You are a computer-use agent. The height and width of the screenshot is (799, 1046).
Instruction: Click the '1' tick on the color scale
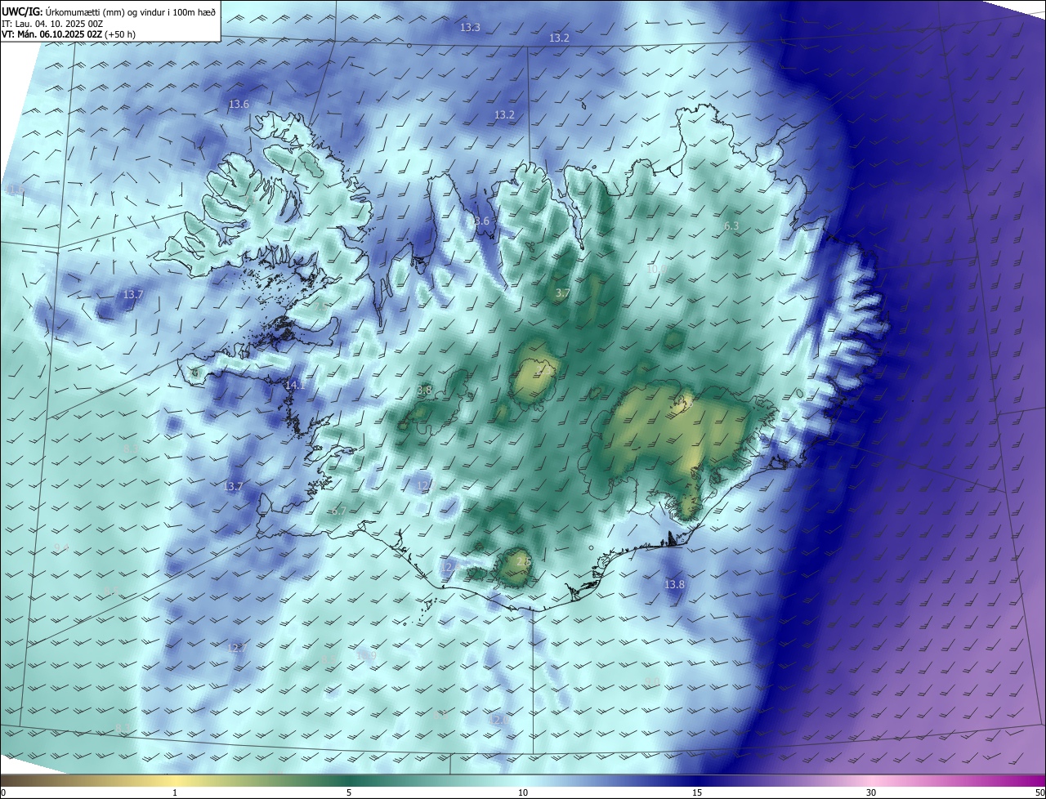(175, 792)
